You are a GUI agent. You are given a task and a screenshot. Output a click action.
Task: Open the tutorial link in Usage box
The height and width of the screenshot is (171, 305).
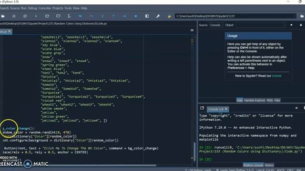(x=276, y=76)
